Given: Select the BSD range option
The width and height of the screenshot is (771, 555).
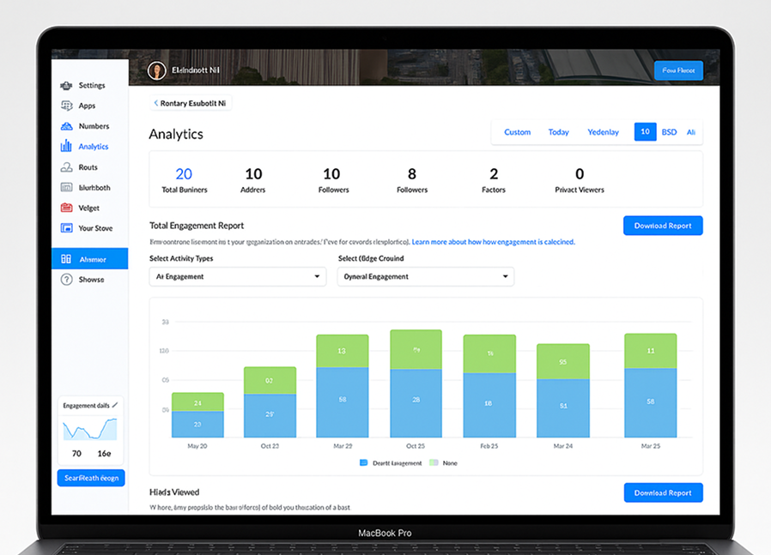Looking at the screenshot, I should click(x=669, y=132).
